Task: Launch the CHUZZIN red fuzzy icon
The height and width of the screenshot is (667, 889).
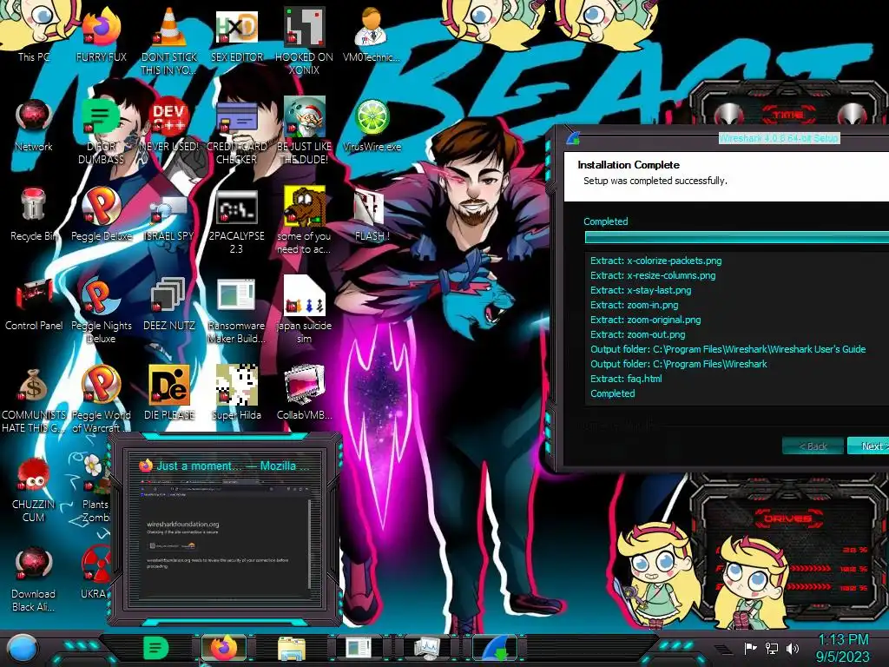Action: (x=34, y=488)
